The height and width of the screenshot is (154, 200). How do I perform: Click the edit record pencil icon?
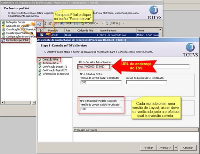(x=50, y=23)
